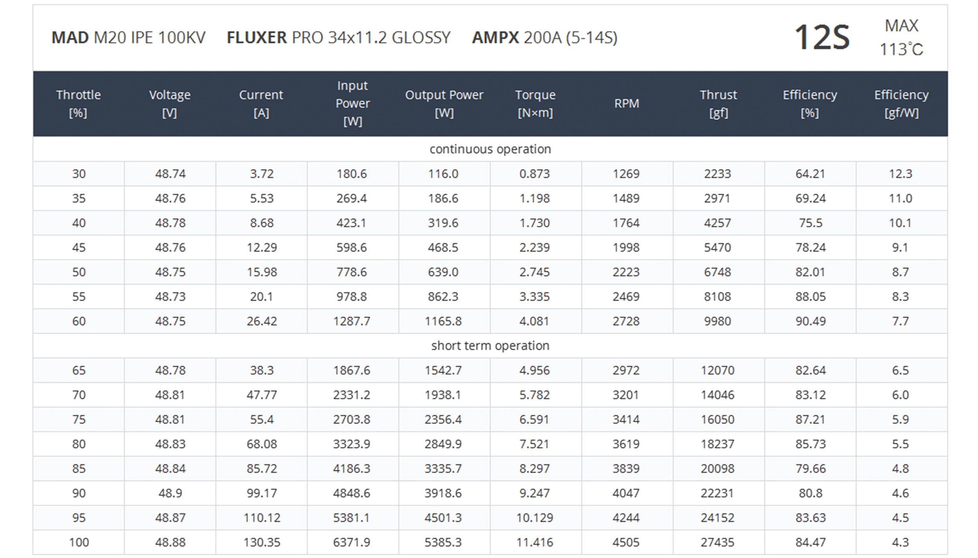Select the thrust cell showing 27435
Viewport: 978px width, 558px height.
point(717,542)
